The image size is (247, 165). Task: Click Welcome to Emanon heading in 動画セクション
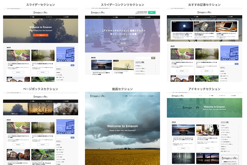pos(122,126)
